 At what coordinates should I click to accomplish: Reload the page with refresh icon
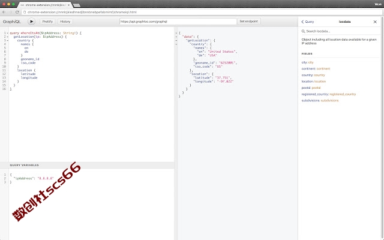click(17, 12)
